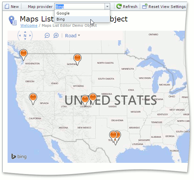Screen dimensions: 194x180
Task: Click the CALIFORNIA state label
Action: [35, 119]
